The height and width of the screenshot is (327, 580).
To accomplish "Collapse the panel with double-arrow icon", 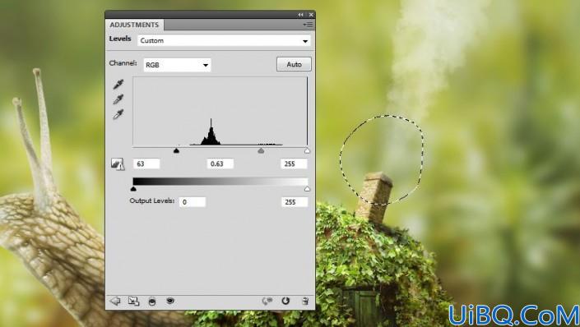I will tap(300, 15).
